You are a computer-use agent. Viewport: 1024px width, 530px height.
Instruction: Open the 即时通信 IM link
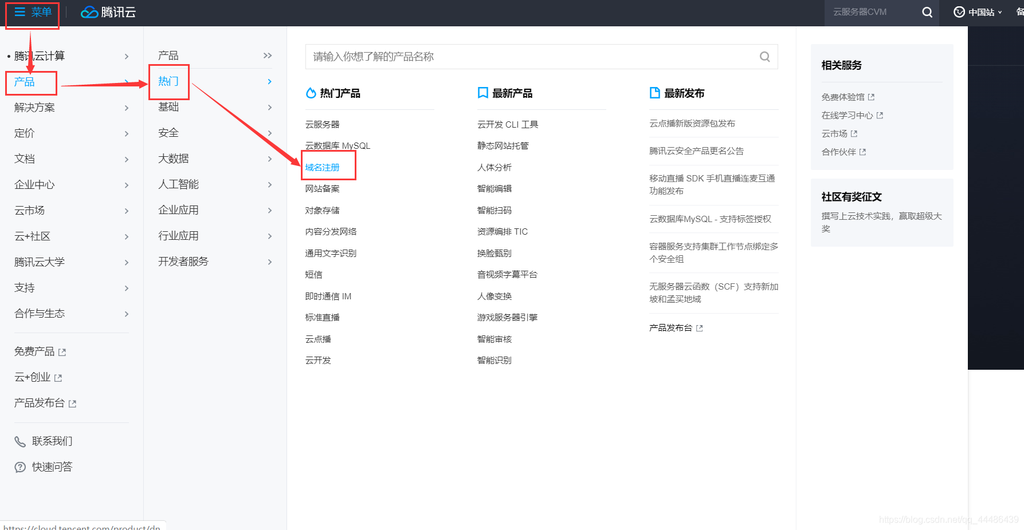coord(328,296)
